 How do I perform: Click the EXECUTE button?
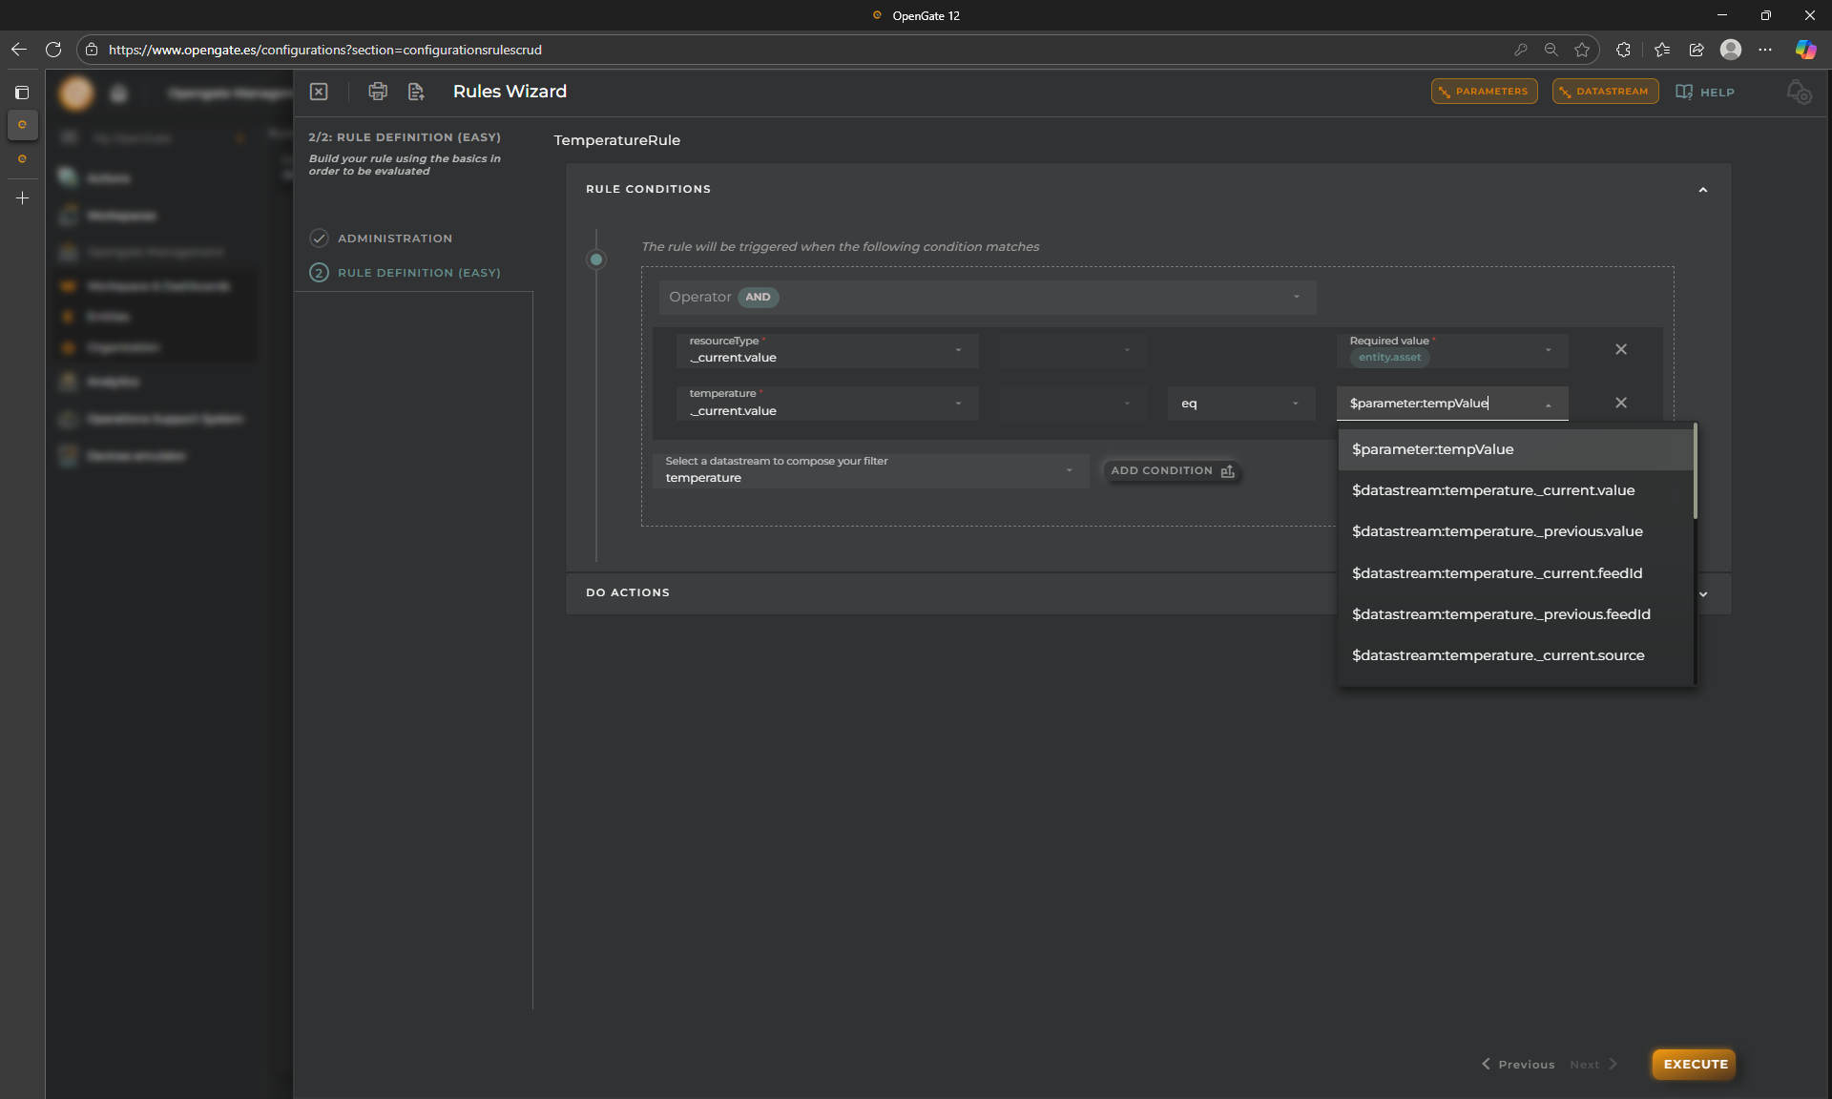1695,1064
